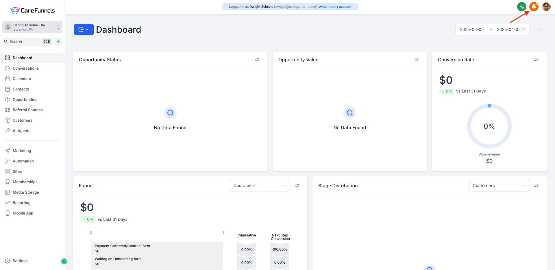This screenshot has width=555, height=270.
Task: Collapse the sidebar with green arrow
Action: [64, 261]
